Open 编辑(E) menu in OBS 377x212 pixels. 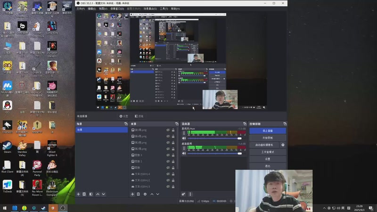[91, 8]
